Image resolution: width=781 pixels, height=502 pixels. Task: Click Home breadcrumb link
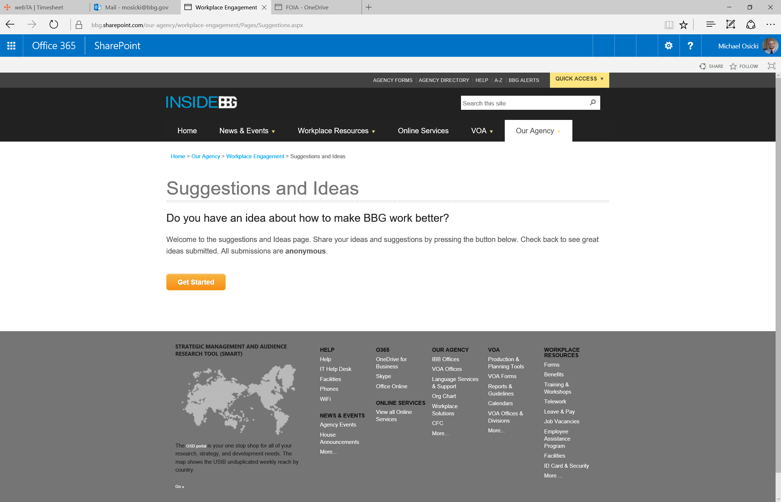[x=178, y=156]
